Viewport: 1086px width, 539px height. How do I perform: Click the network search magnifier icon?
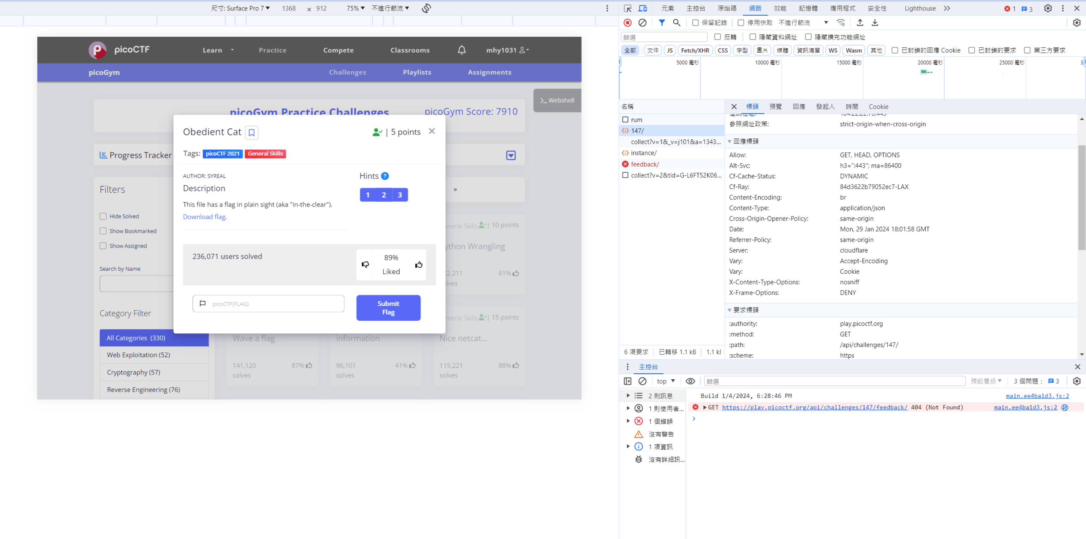point(676,23)
